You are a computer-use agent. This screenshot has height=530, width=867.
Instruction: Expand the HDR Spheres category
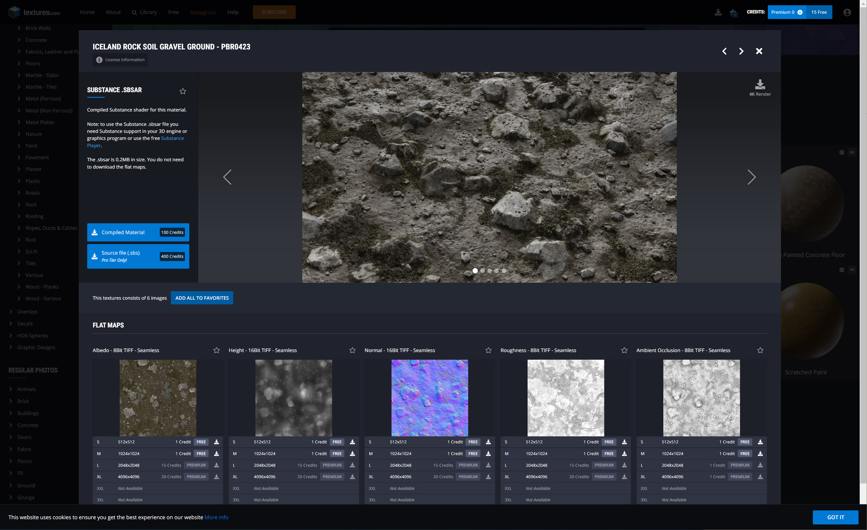[x=32, y=335]
